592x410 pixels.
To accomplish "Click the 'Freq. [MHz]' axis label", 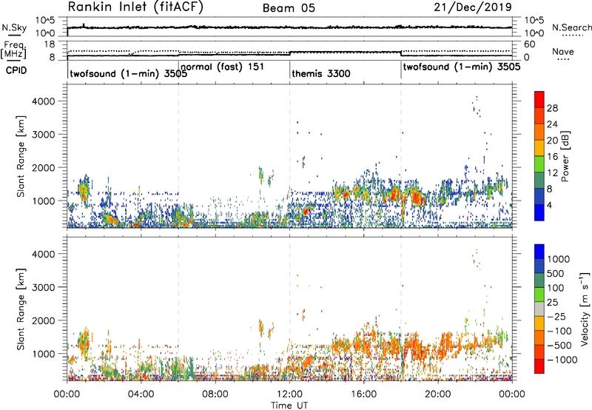I will click(14, 50).
